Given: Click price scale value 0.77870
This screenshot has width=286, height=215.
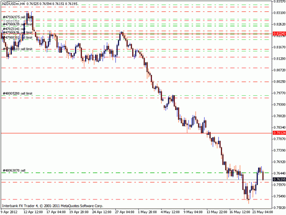Looking at the screenshot, I should 280,139.
